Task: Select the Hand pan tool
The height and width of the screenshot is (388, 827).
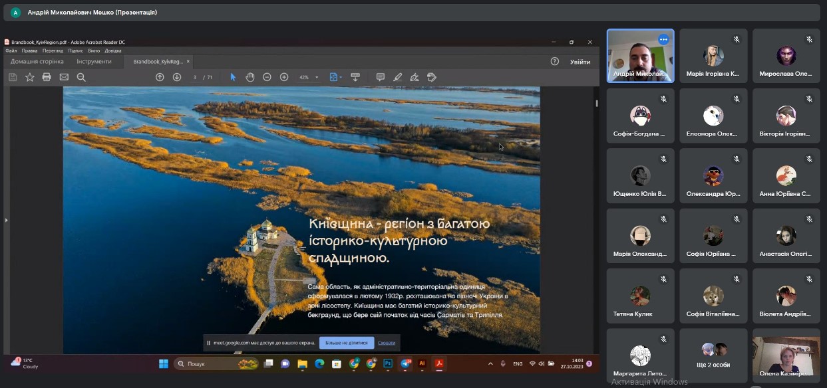Action: click(250, 77)
